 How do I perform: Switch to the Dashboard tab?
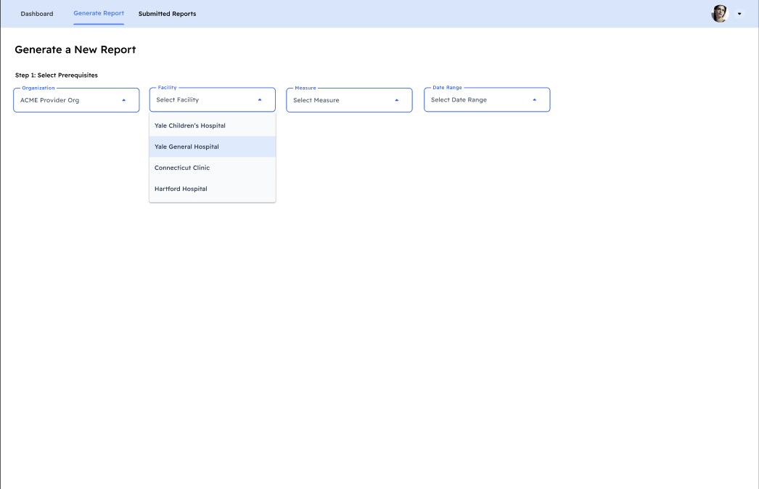[37, 13]
